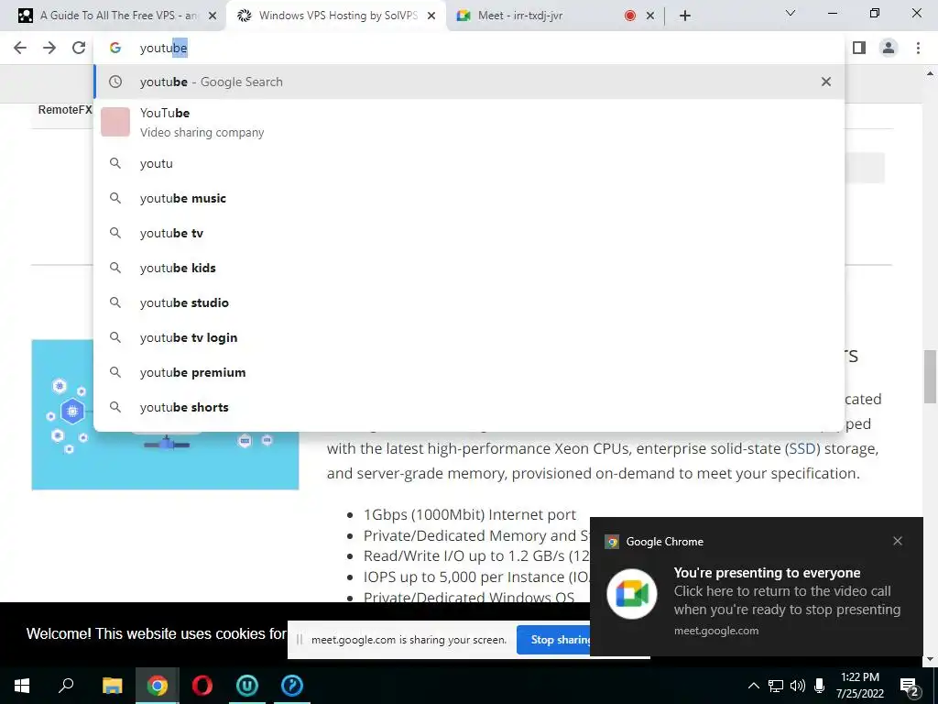Select the youtube - Google Search suggestion

(468, 82)
